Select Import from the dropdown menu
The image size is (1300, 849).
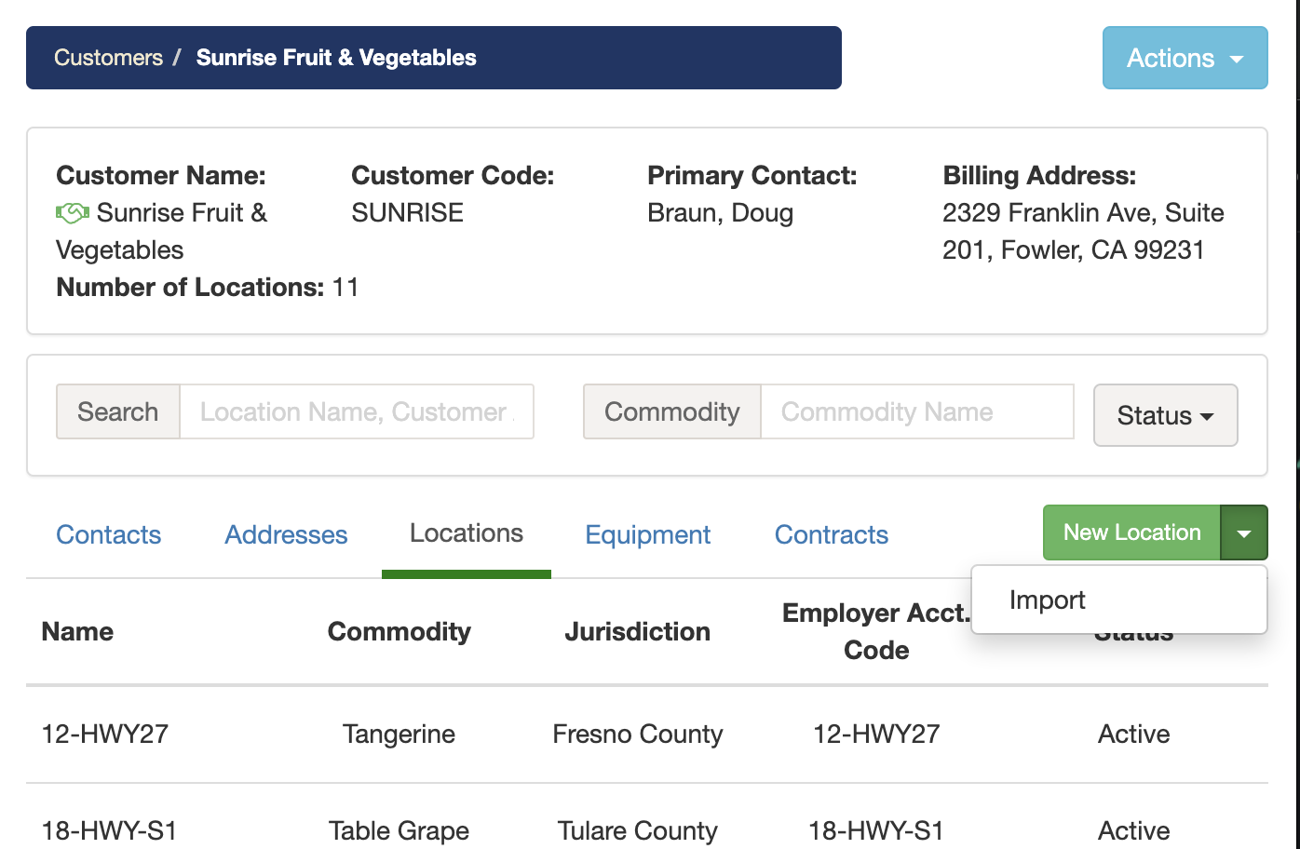1048,600
